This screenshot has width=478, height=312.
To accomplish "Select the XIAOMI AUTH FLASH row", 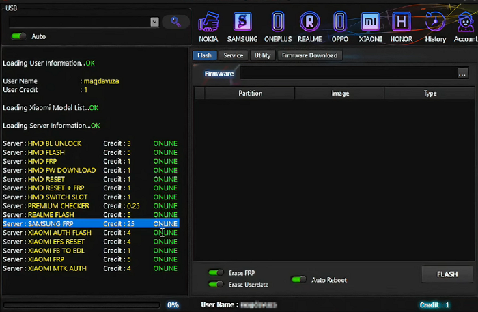I will 91,233.
